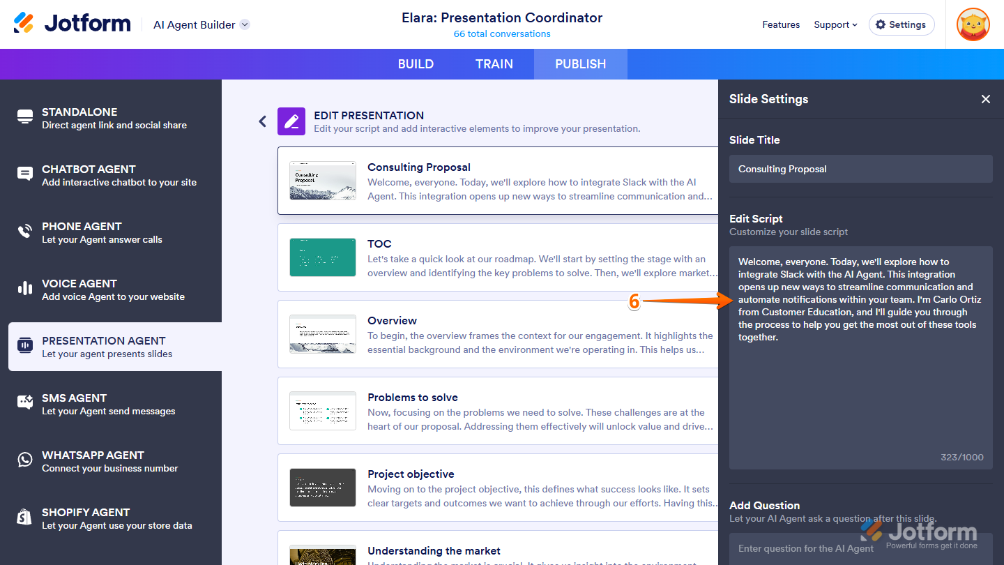
Task: Open the Settings button
Action: point(902,24)
